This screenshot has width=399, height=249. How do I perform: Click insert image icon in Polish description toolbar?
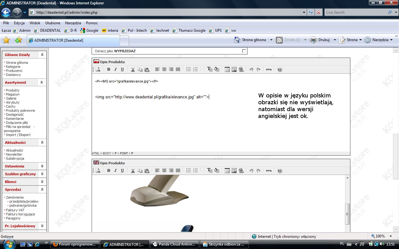pos(234,69)
